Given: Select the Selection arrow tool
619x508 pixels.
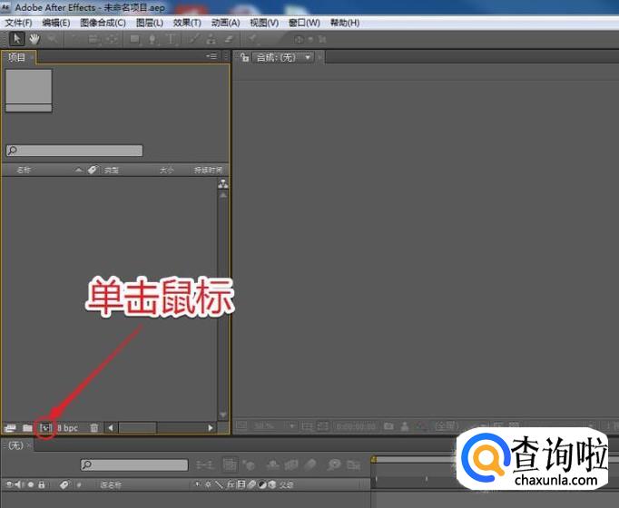Looking at the screenshot, I should point(16,39).
